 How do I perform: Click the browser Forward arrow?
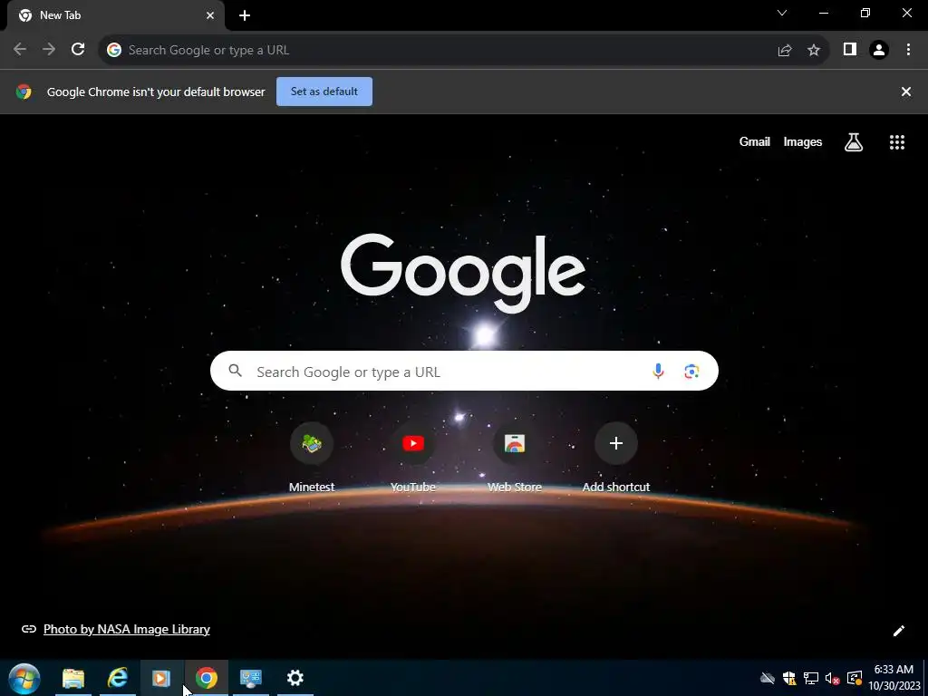49,50
